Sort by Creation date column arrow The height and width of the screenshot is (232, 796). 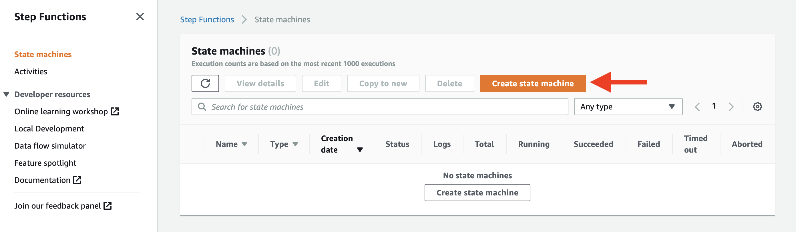click(x=360, y=150)
